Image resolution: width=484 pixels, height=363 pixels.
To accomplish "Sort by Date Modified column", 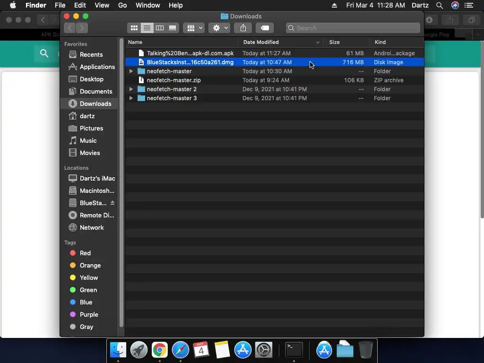I will [x=281, y=42].
